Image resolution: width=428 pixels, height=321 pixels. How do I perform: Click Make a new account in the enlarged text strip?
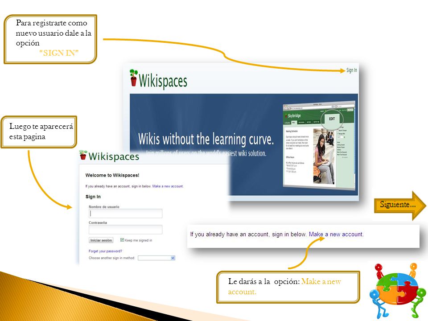click(336, 234)
